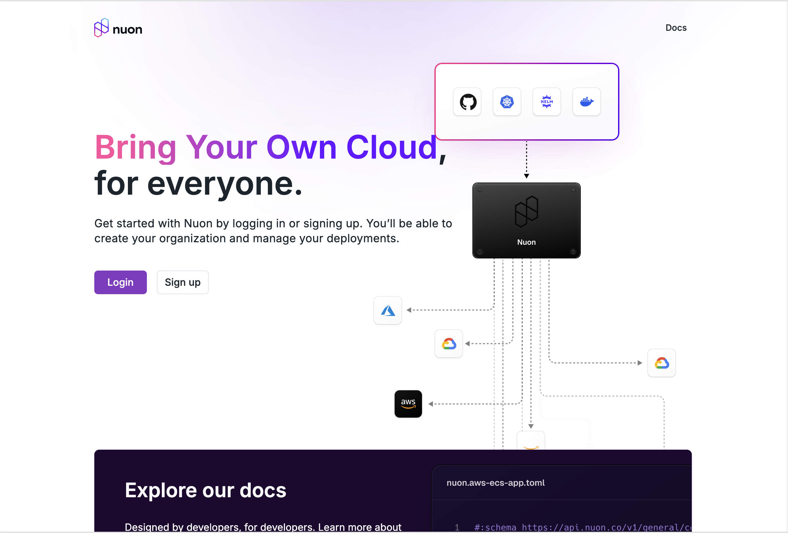The width and height of the screenshot is (788, 533).
Task: Click the Explore our docs heading
Action: pyautogui.click(x=205, y=490)
